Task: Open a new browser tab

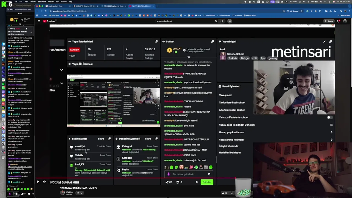Action: (158, 6)
